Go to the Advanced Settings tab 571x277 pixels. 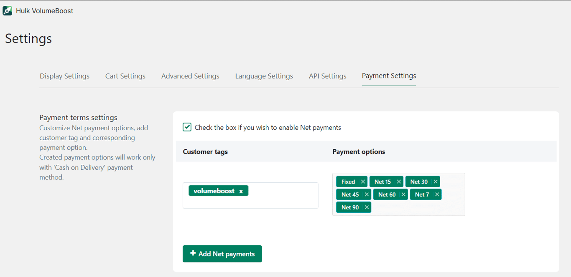coord(190,76)
